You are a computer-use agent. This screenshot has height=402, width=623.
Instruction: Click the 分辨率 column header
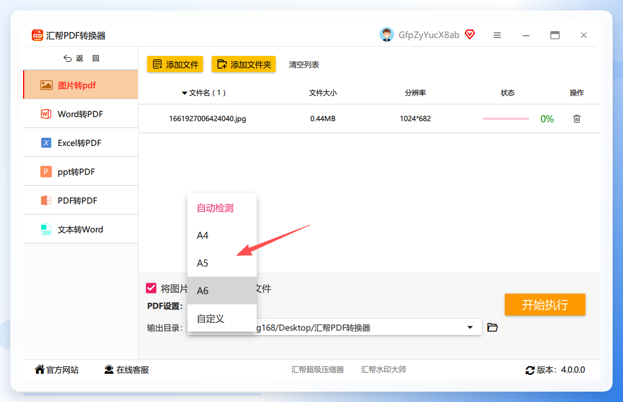pyautogui.click(x=415, y=93)
